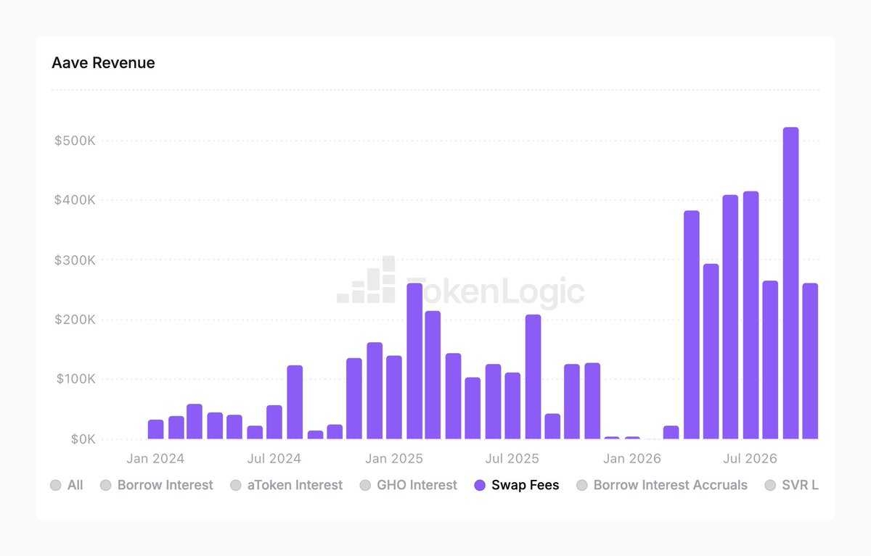Click the $500K y-axis label

pyautogui.click(x=75, y=141)
